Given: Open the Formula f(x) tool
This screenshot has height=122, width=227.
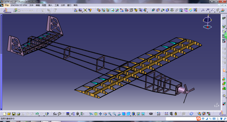Looking at the screenshot, I should point(55,114).
